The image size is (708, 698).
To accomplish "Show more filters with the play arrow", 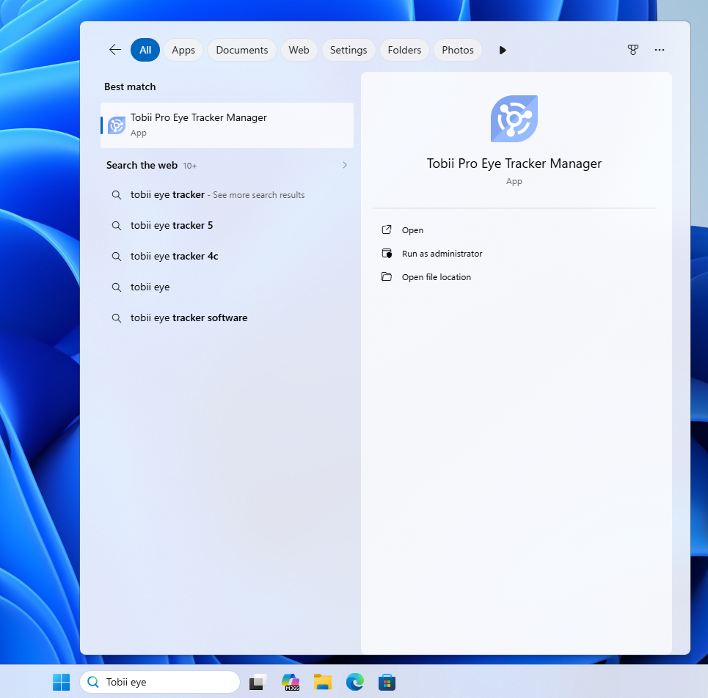I will tap(503, 50).
